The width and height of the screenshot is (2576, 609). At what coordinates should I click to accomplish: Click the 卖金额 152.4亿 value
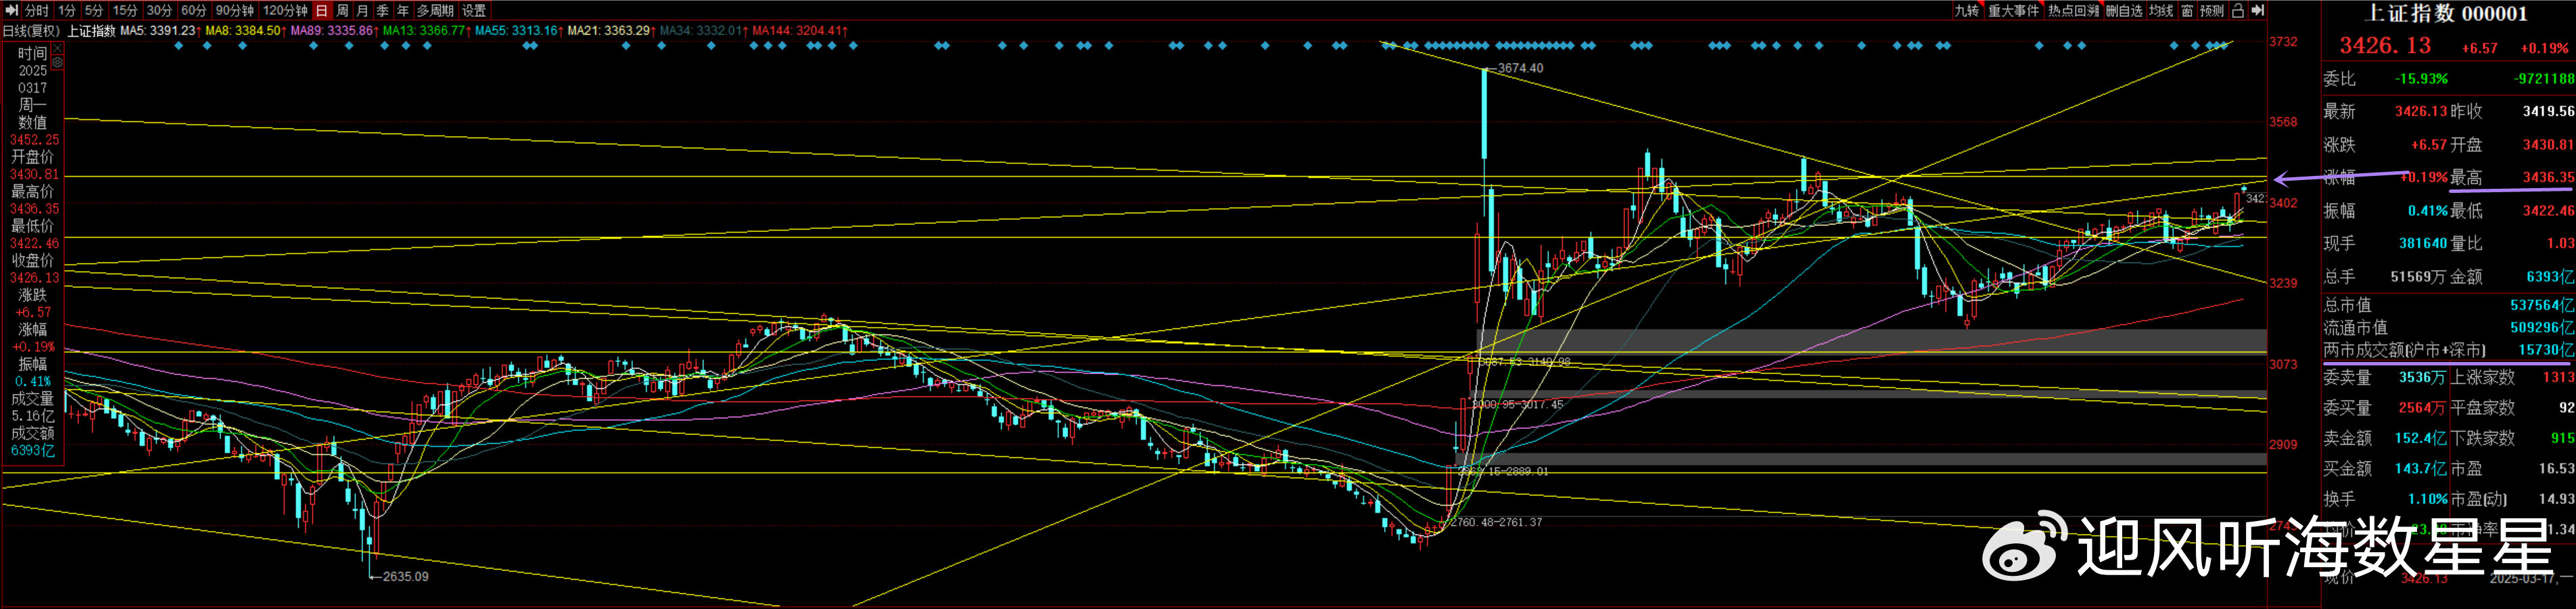[x=2420, y=438]
